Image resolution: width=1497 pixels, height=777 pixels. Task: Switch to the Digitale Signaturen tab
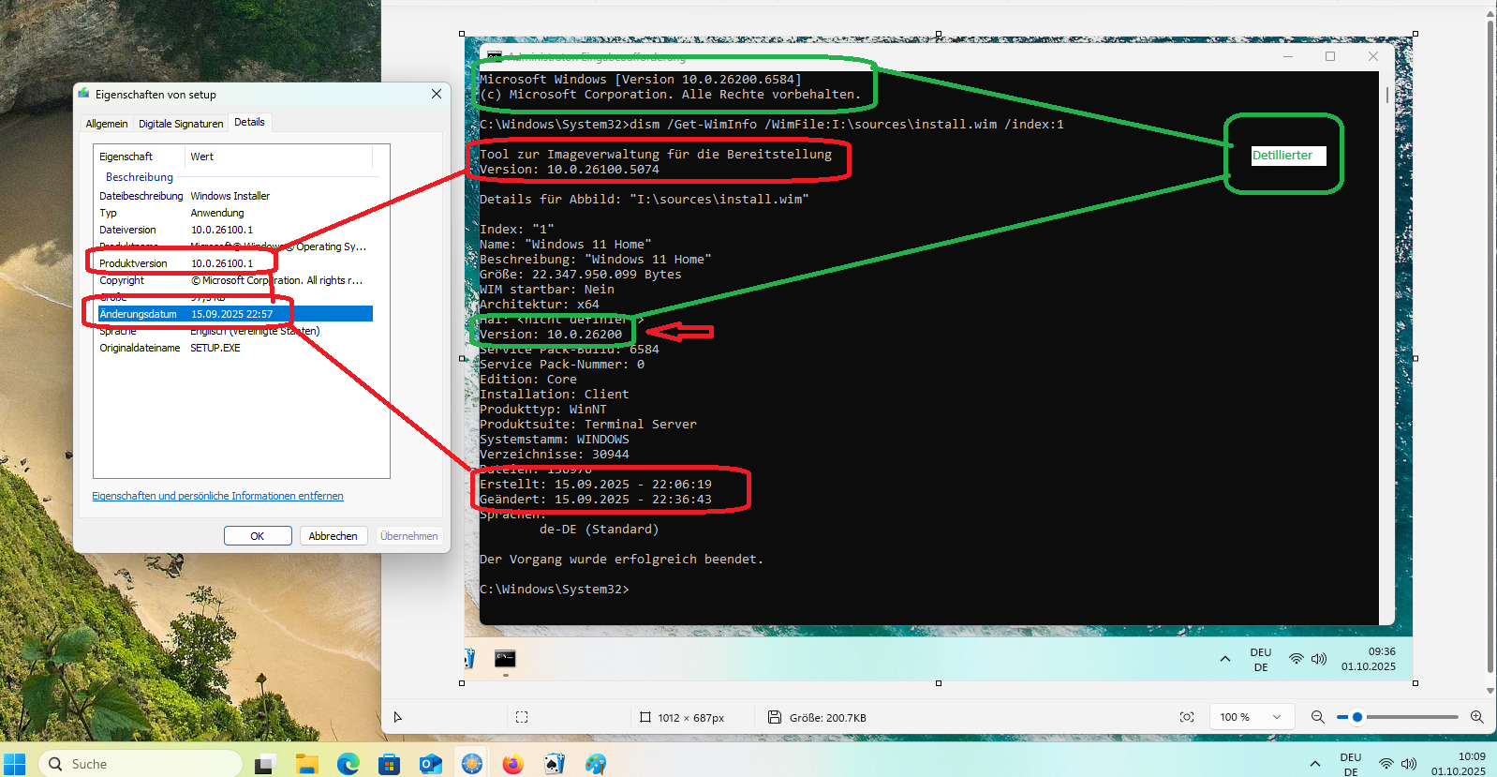[x=181, y=124]
